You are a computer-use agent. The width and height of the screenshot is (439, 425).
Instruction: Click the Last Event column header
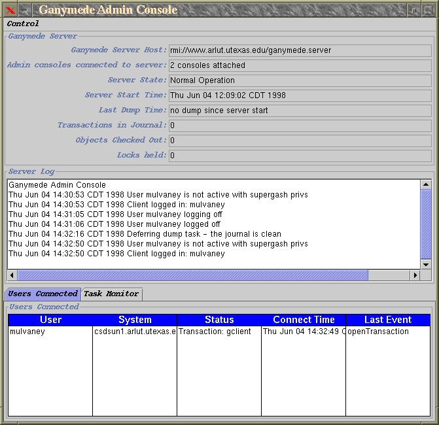point(388,320)
